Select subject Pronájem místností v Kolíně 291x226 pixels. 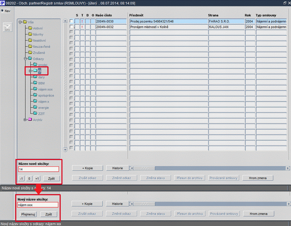168,27
